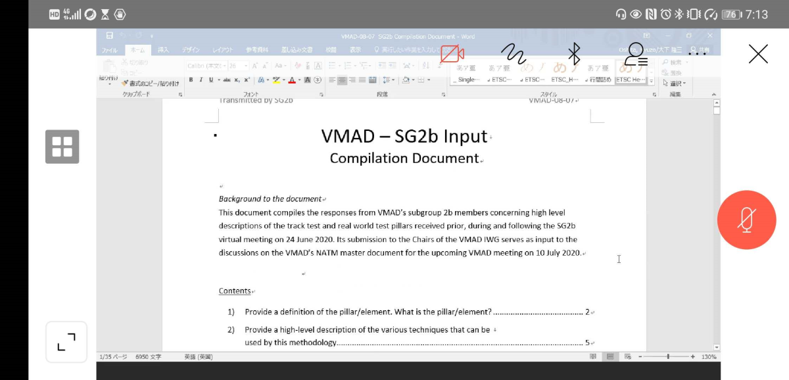Tap the Bluetooth audio icon
789x380 pixels.
(x=574, y=54)
